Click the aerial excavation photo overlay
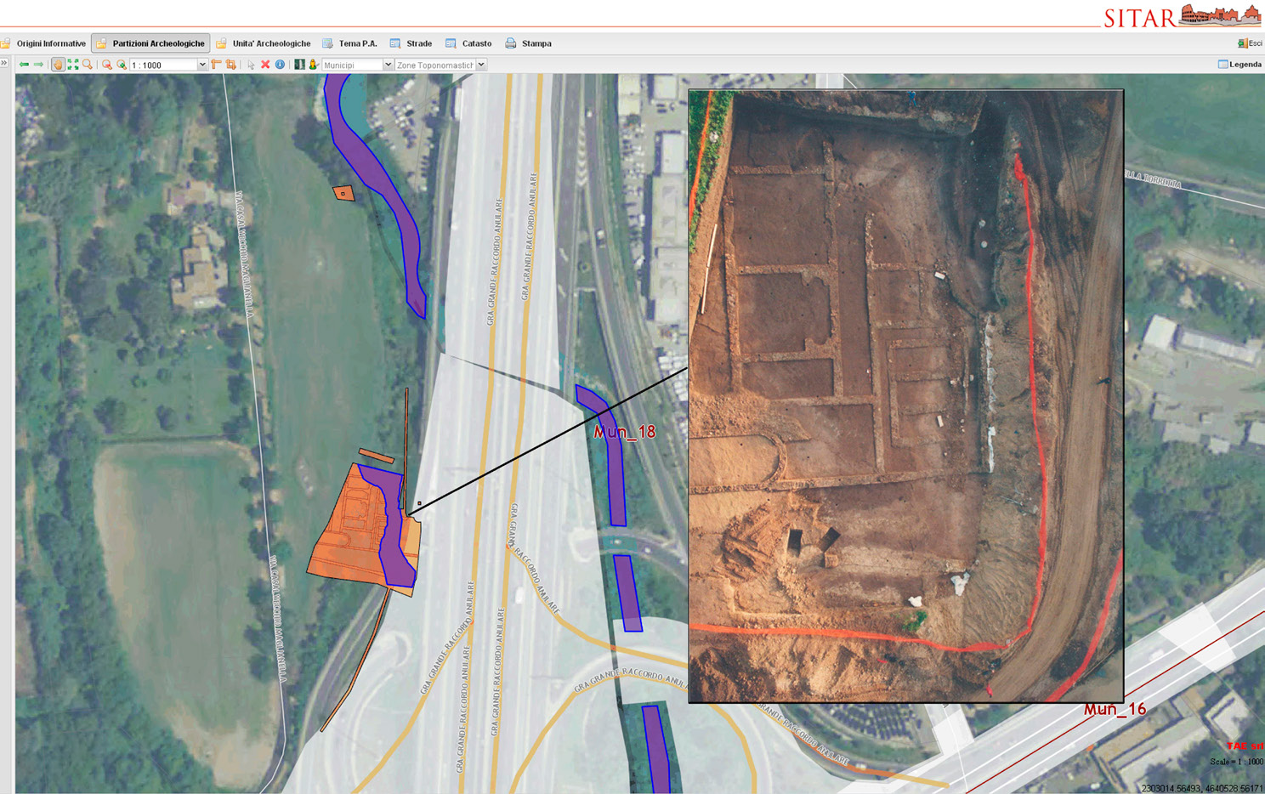Viewport: 1265px width, 794px height. coord(906,395)
